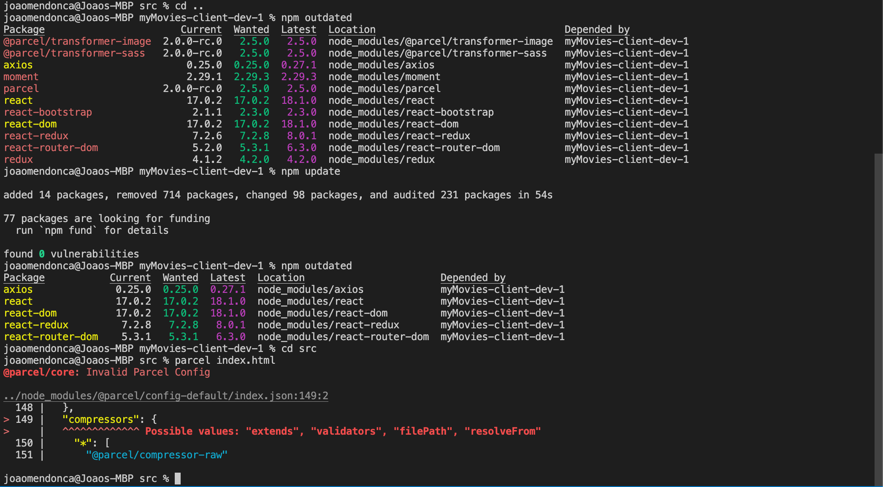Select the 'cd ..' command on the top line
The width and height of the screenshot is (883, 487).
(x=190, y=6)
